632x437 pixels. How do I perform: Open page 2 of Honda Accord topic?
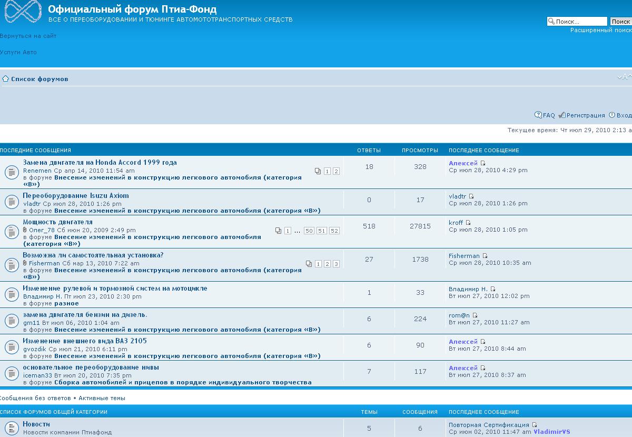tap(336, 171)
